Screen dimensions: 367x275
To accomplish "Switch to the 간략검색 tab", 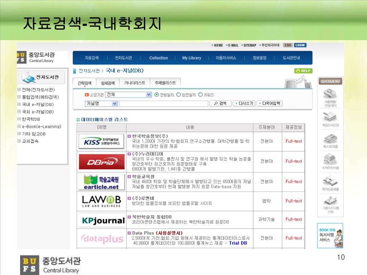I will (x=85, y=83).
